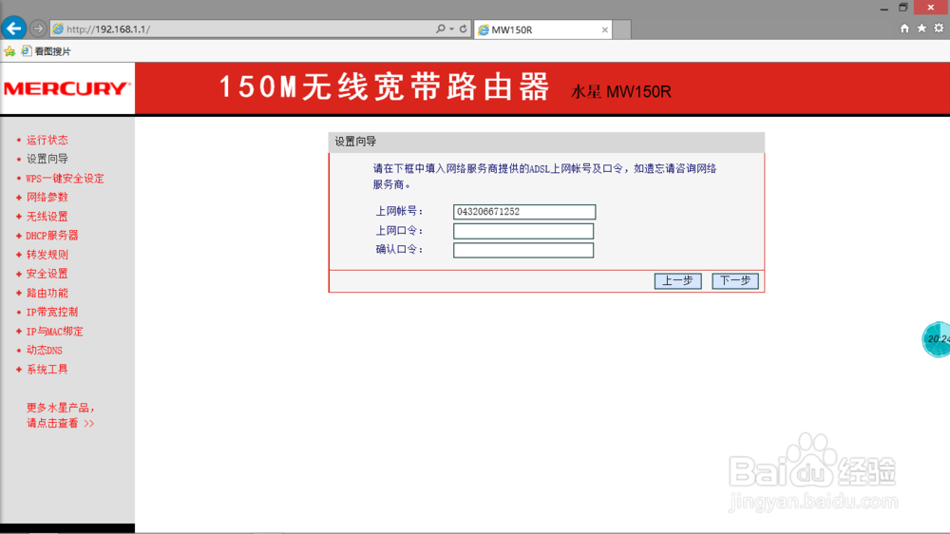Expand the 系统工具 menu
The height and width of the screenshot is (534, 950).
(x=47, y=369)
